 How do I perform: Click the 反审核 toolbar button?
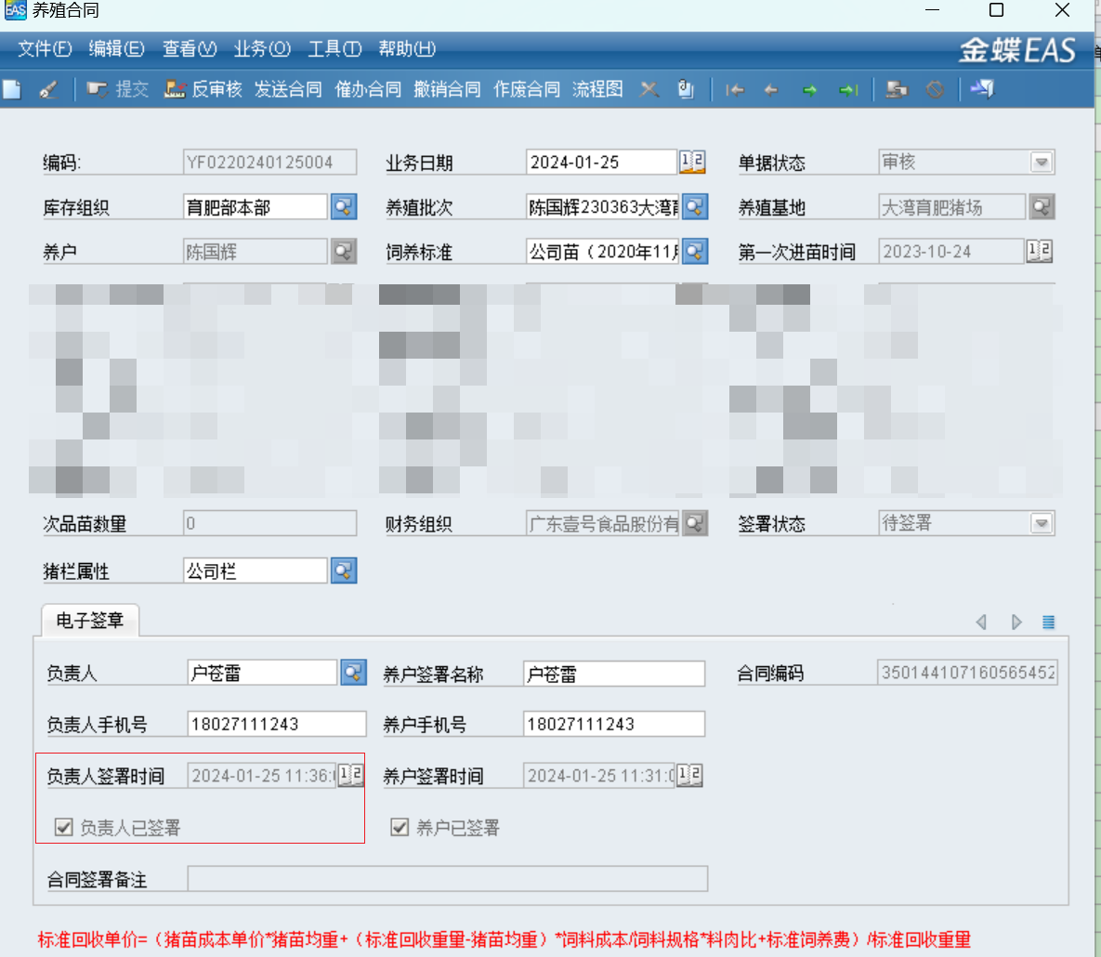pyautogui.click(x=203, y=89)
